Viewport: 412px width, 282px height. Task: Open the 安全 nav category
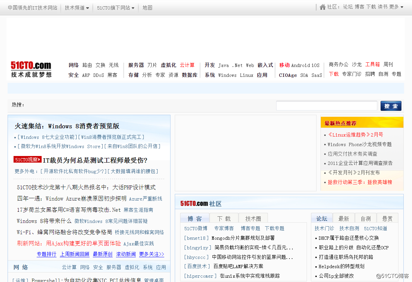coord(74,75)
